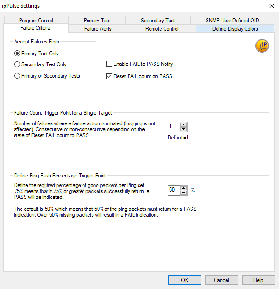This screenshot has height=289, width=279.
Task: Open the Failure Alerts tab
Action: pos(98,29)
